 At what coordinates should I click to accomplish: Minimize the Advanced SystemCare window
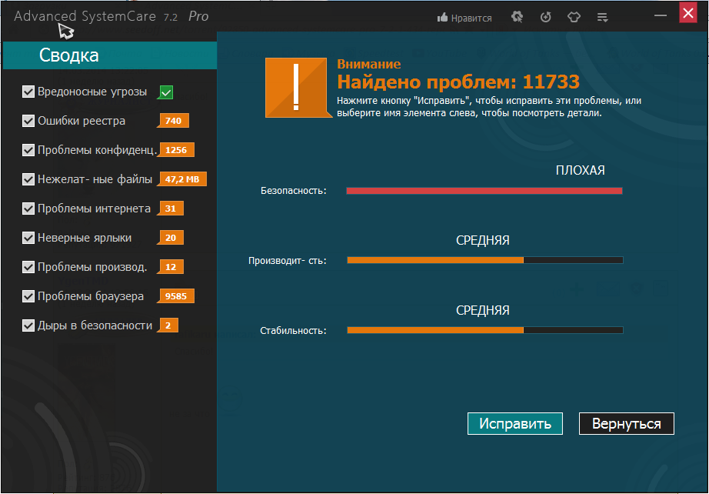pyautogui.click(x=661, y=15)
